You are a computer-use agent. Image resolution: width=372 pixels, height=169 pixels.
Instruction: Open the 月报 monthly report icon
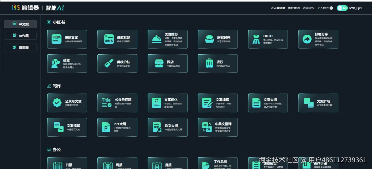coord(158,166)
